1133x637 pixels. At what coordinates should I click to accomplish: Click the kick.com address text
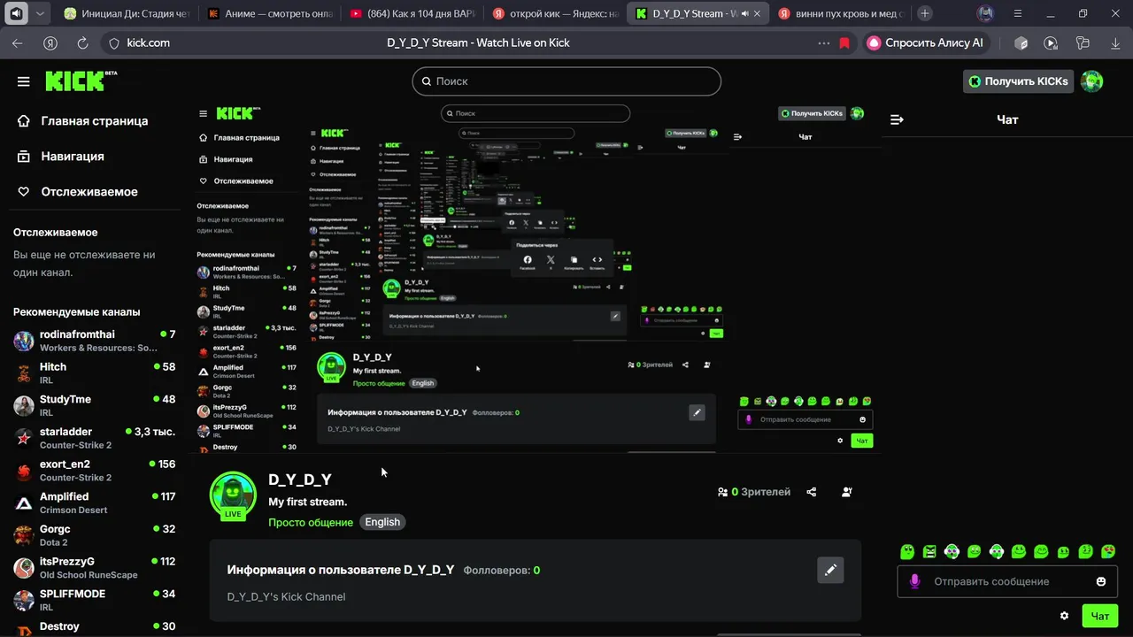coord(148,42)
